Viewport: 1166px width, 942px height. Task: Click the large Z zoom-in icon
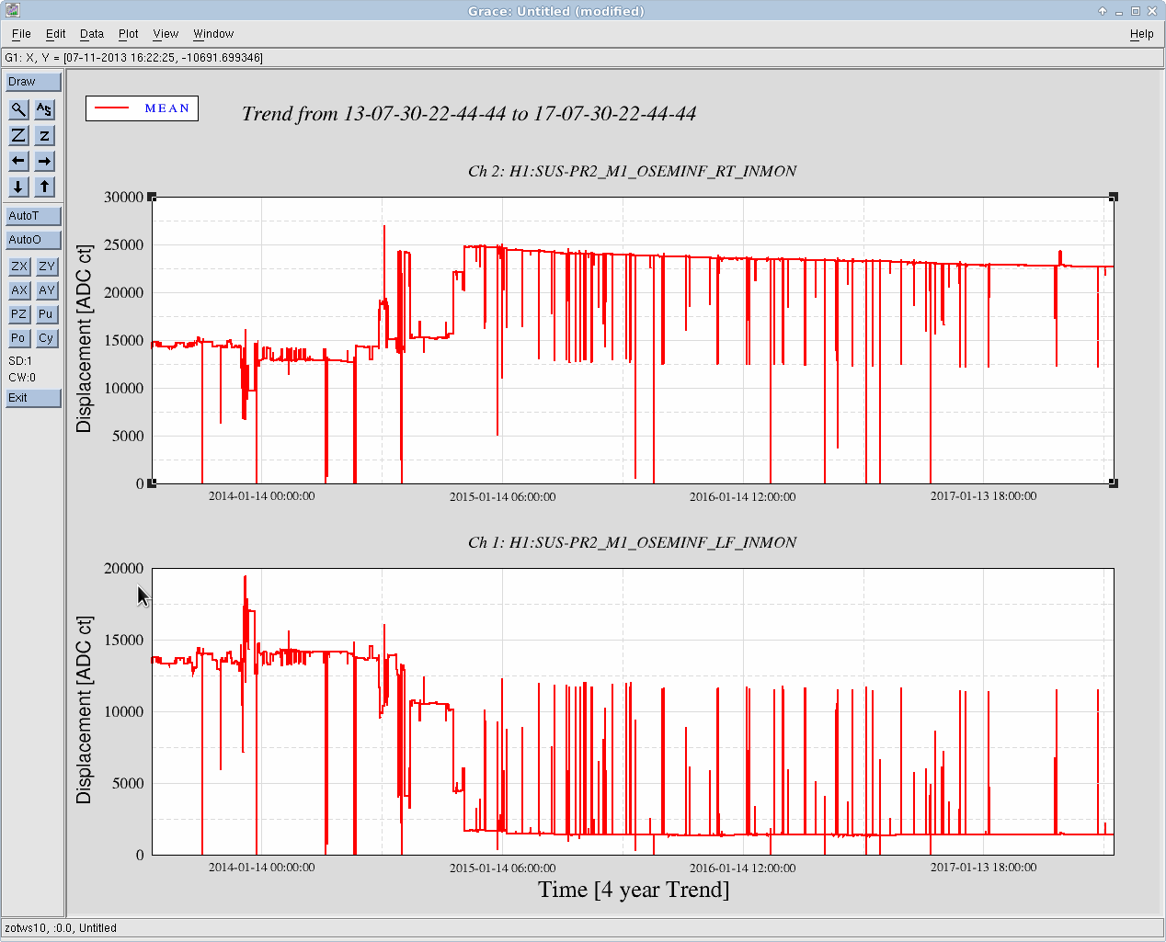tap(18, 135)
